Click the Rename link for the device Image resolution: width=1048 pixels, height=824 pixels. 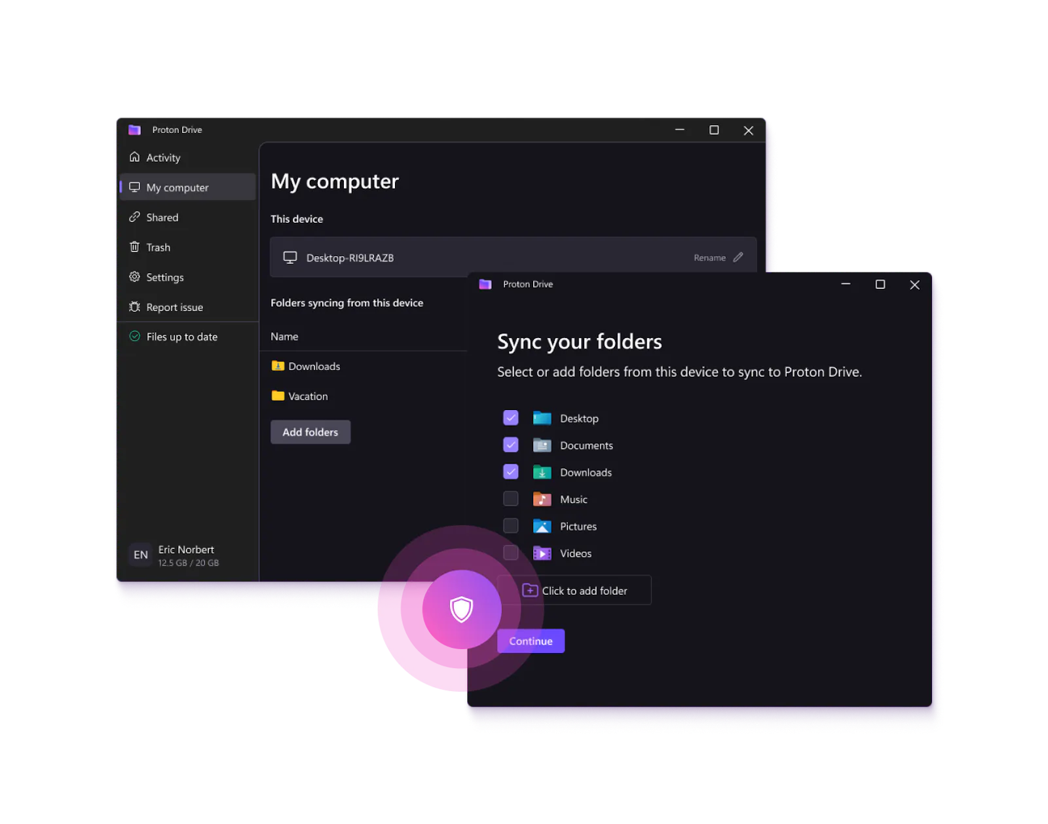(709, 258)
